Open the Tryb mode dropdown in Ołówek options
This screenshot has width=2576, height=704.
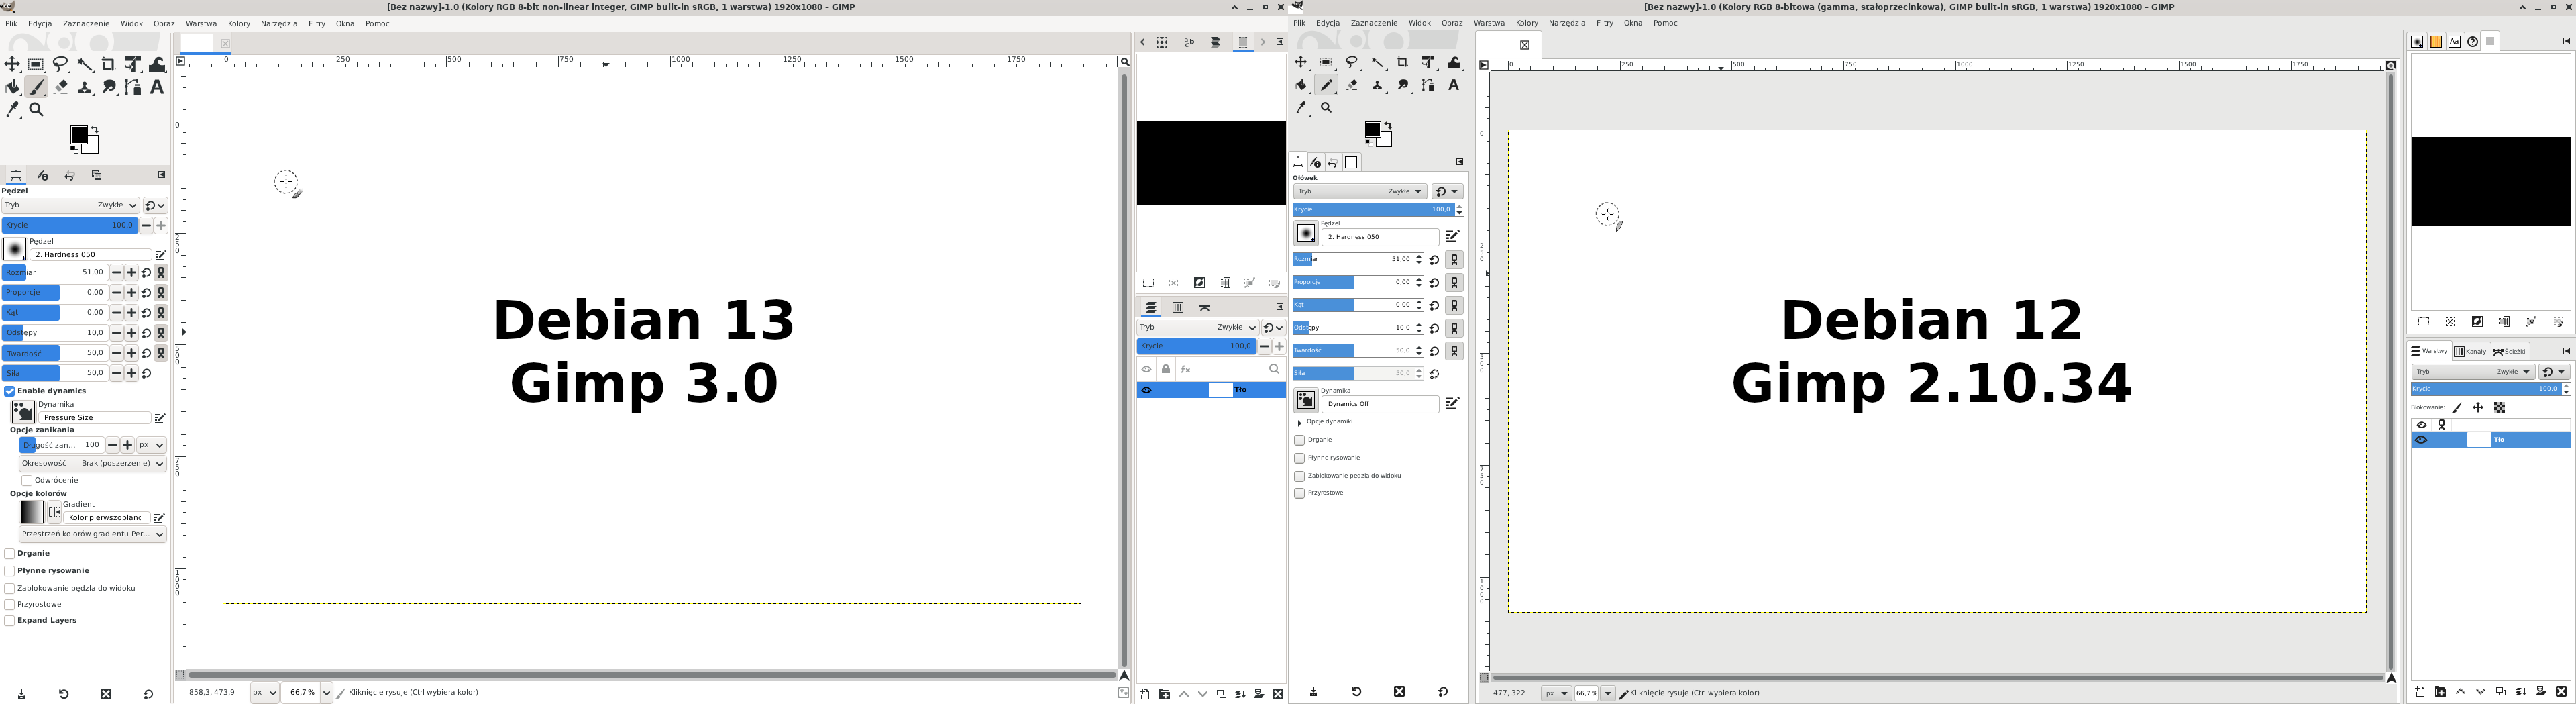pos(1359,192)
